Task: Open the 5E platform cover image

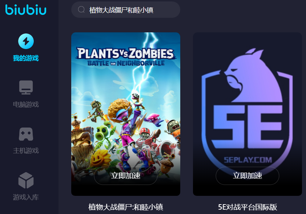Action: 247,114
